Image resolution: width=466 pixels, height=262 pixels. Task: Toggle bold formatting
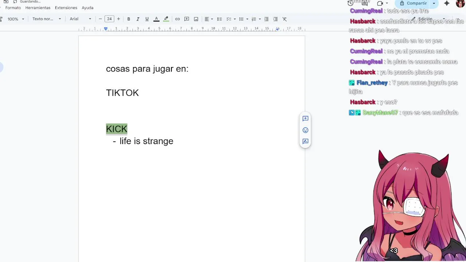(x=129, y=19)
